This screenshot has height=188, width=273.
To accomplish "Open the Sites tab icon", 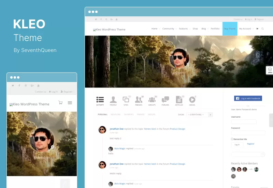I will (x=126, y=99).
